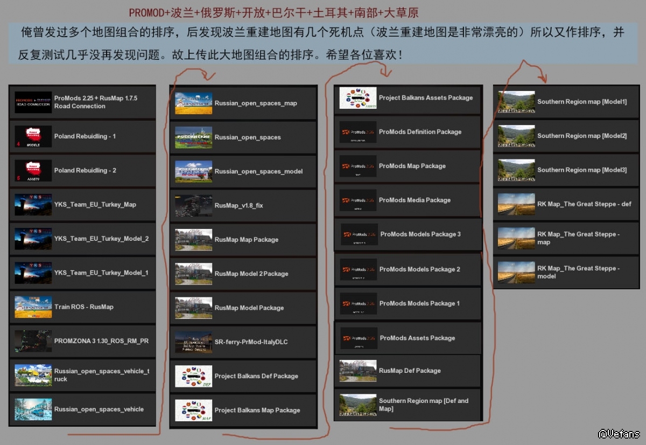Select the Train ROS - RusMap icon

click(33, 307)
